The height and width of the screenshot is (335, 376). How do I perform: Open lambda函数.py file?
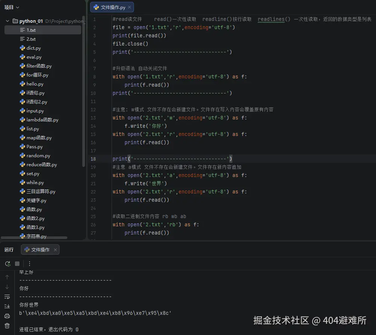(x=42, y=120)
